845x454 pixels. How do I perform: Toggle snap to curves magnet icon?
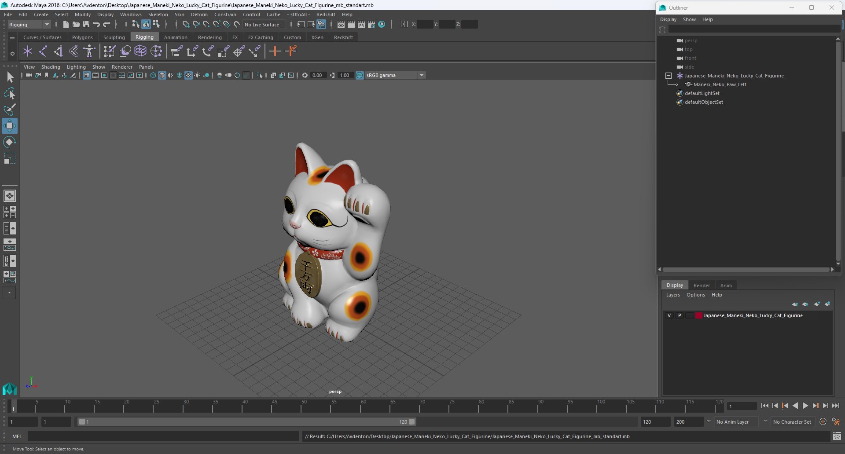[x=196, y=25]
